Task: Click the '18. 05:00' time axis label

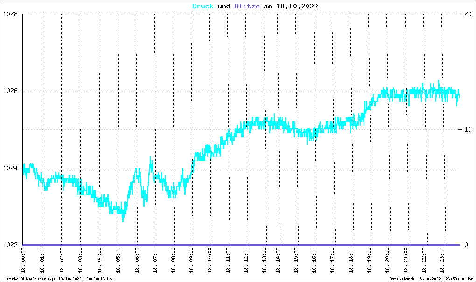Action: (x=119, y=260)
